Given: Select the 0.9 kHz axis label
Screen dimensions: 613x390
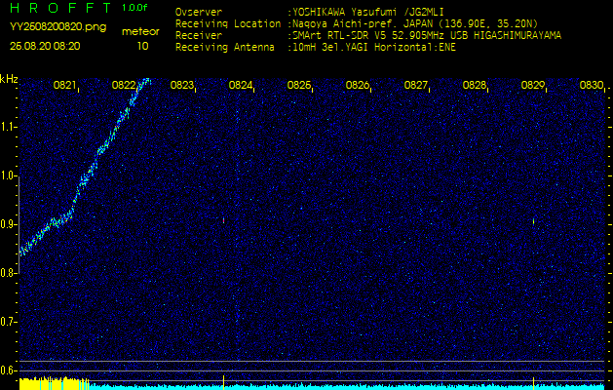Looking at the screenshot, I should click(x=7, y=224).
